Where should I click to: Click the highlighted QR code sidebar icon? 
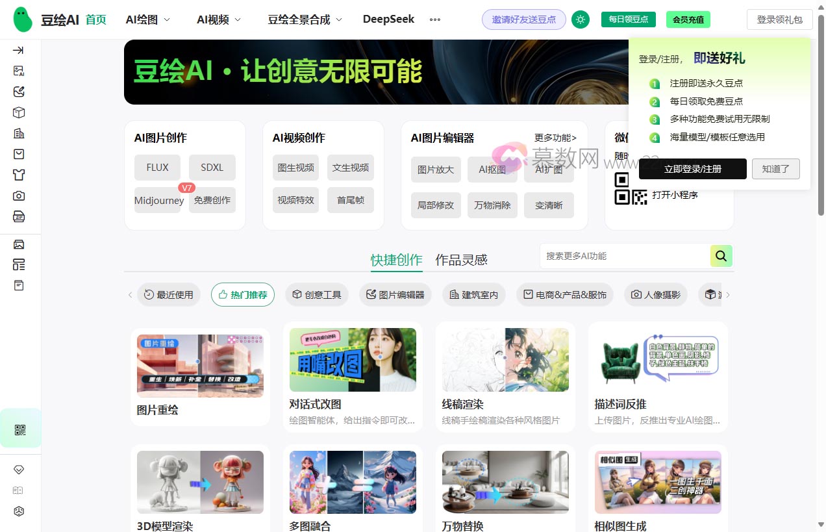click(19, 429)
